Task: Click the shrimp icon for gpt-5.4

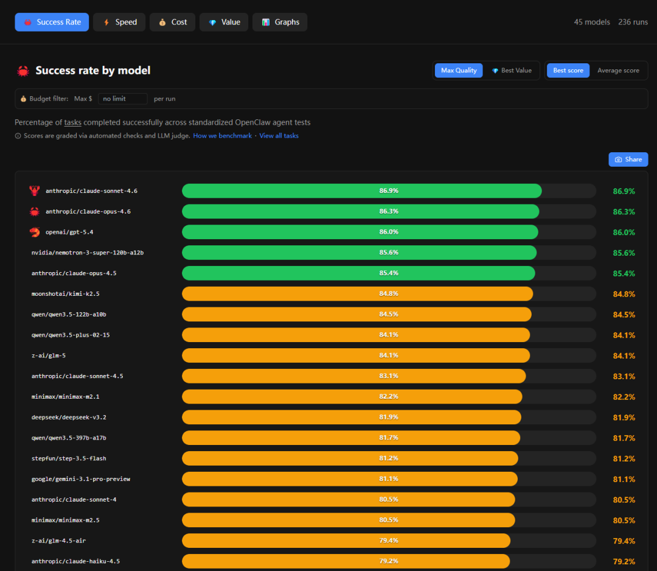Action: pos(35,232)
